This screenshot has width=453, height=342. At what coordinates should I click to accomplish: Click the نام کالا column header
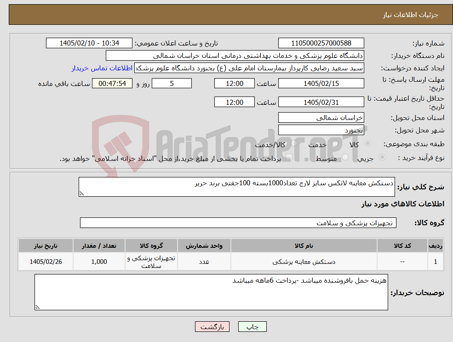304,246
